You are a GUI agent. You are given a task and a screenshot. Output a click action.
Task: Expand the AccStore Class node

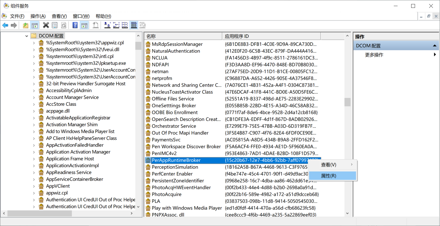pos(34,104)
